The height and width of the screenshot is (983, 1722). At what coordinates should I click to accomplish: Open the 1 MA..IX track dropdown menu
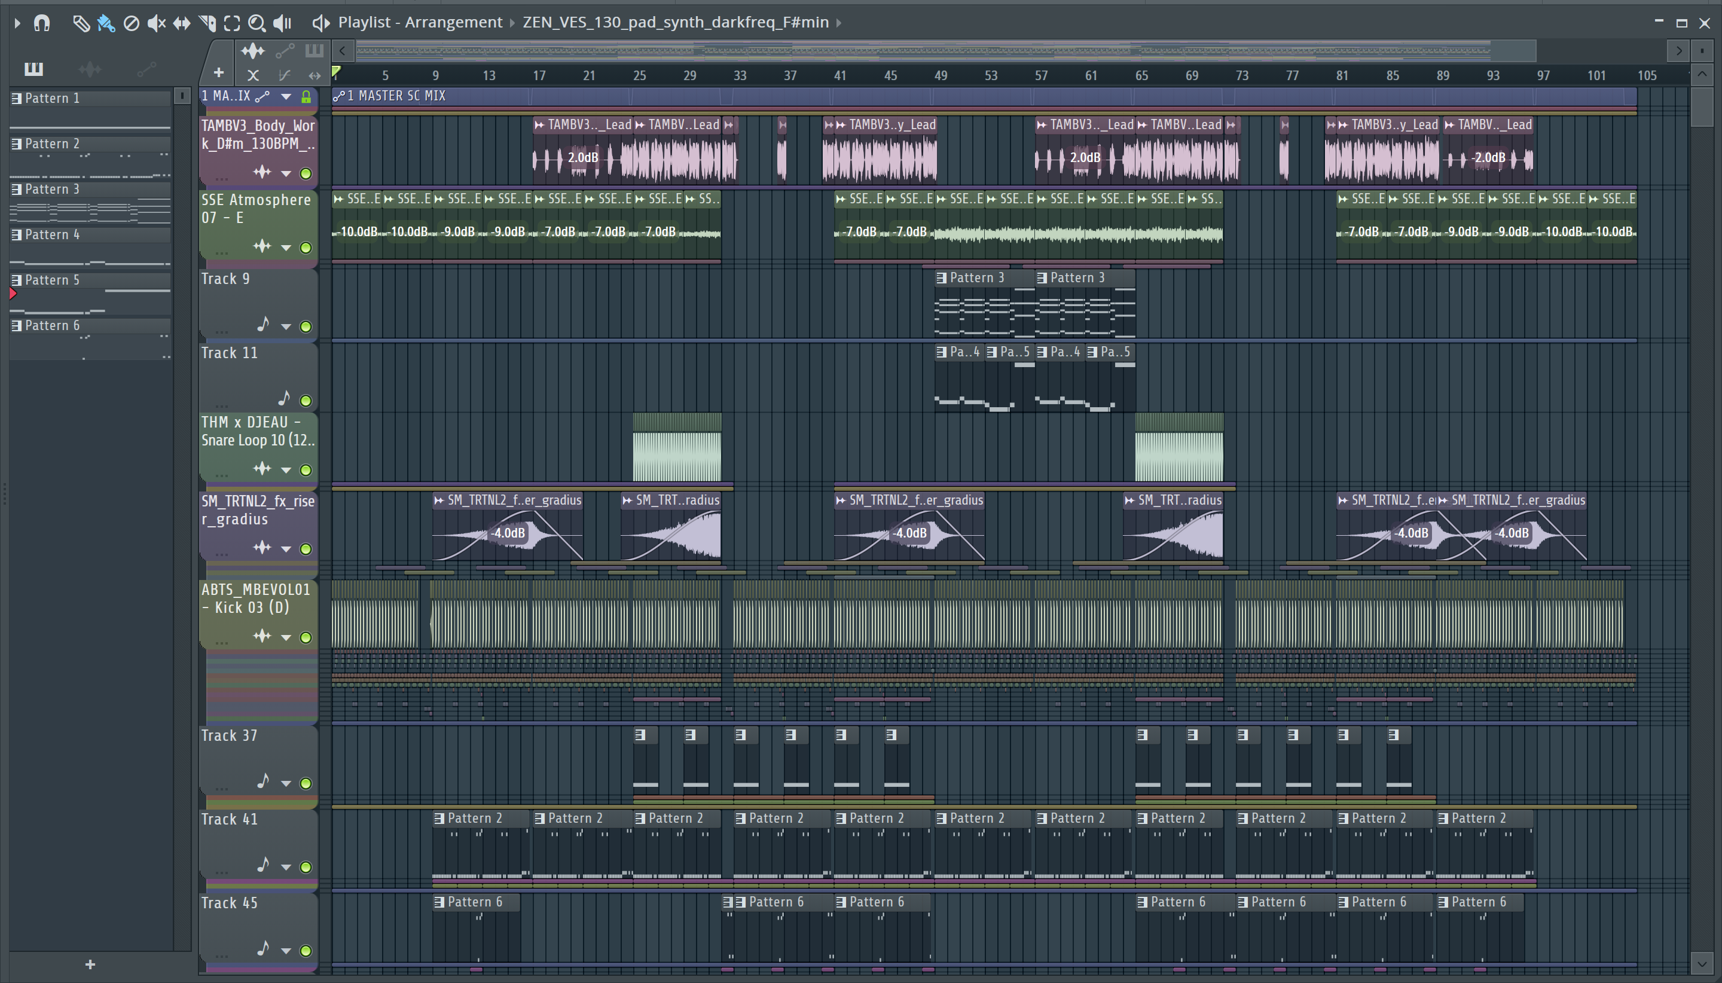[286, 96]
